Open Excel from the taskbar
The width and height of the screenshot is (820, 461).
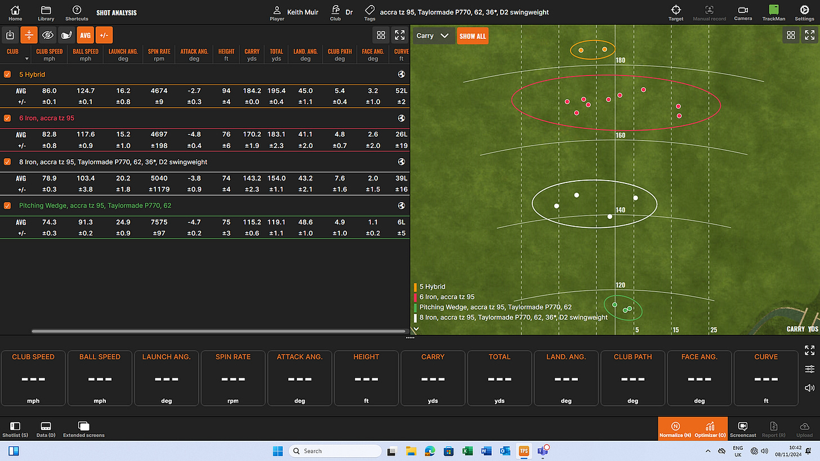point(467,451)
